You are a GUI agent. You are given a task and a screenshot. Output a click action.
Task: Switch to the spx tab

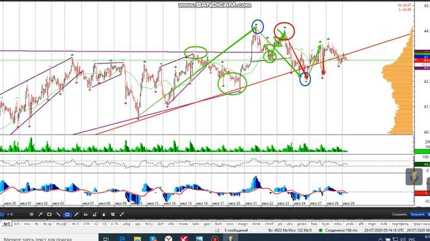138,224
